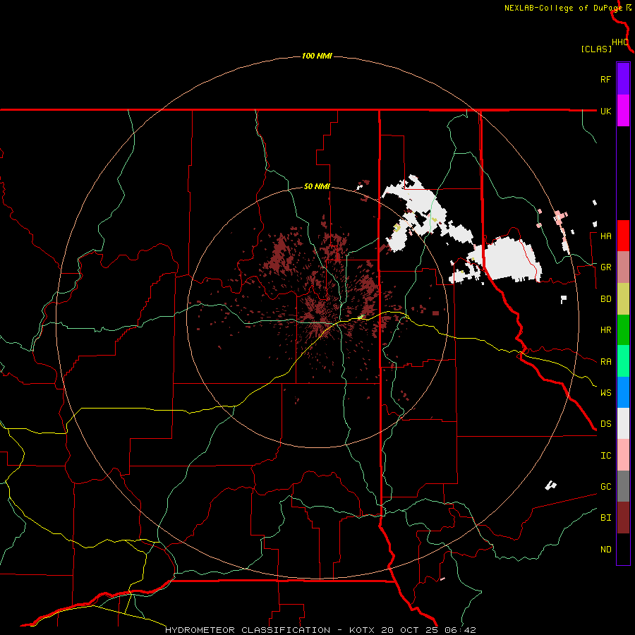Screen dimensions: 635x635
Task: Click the BI legend label
Action: [605, 518]
